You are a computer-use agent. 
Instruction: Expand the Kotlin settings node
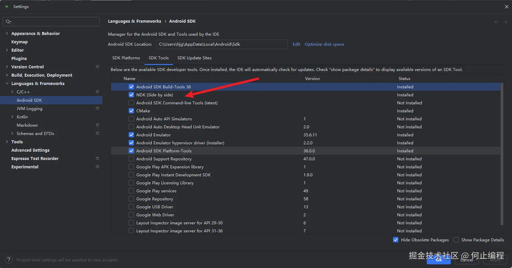[x=12, y=117]
